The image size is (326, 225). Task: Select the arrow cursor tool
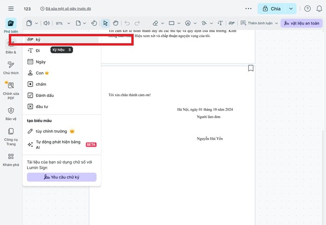(x=106, y=23)
